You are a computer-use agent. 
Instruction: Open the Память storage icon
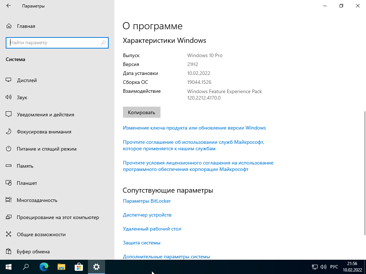tap(9, 166)
